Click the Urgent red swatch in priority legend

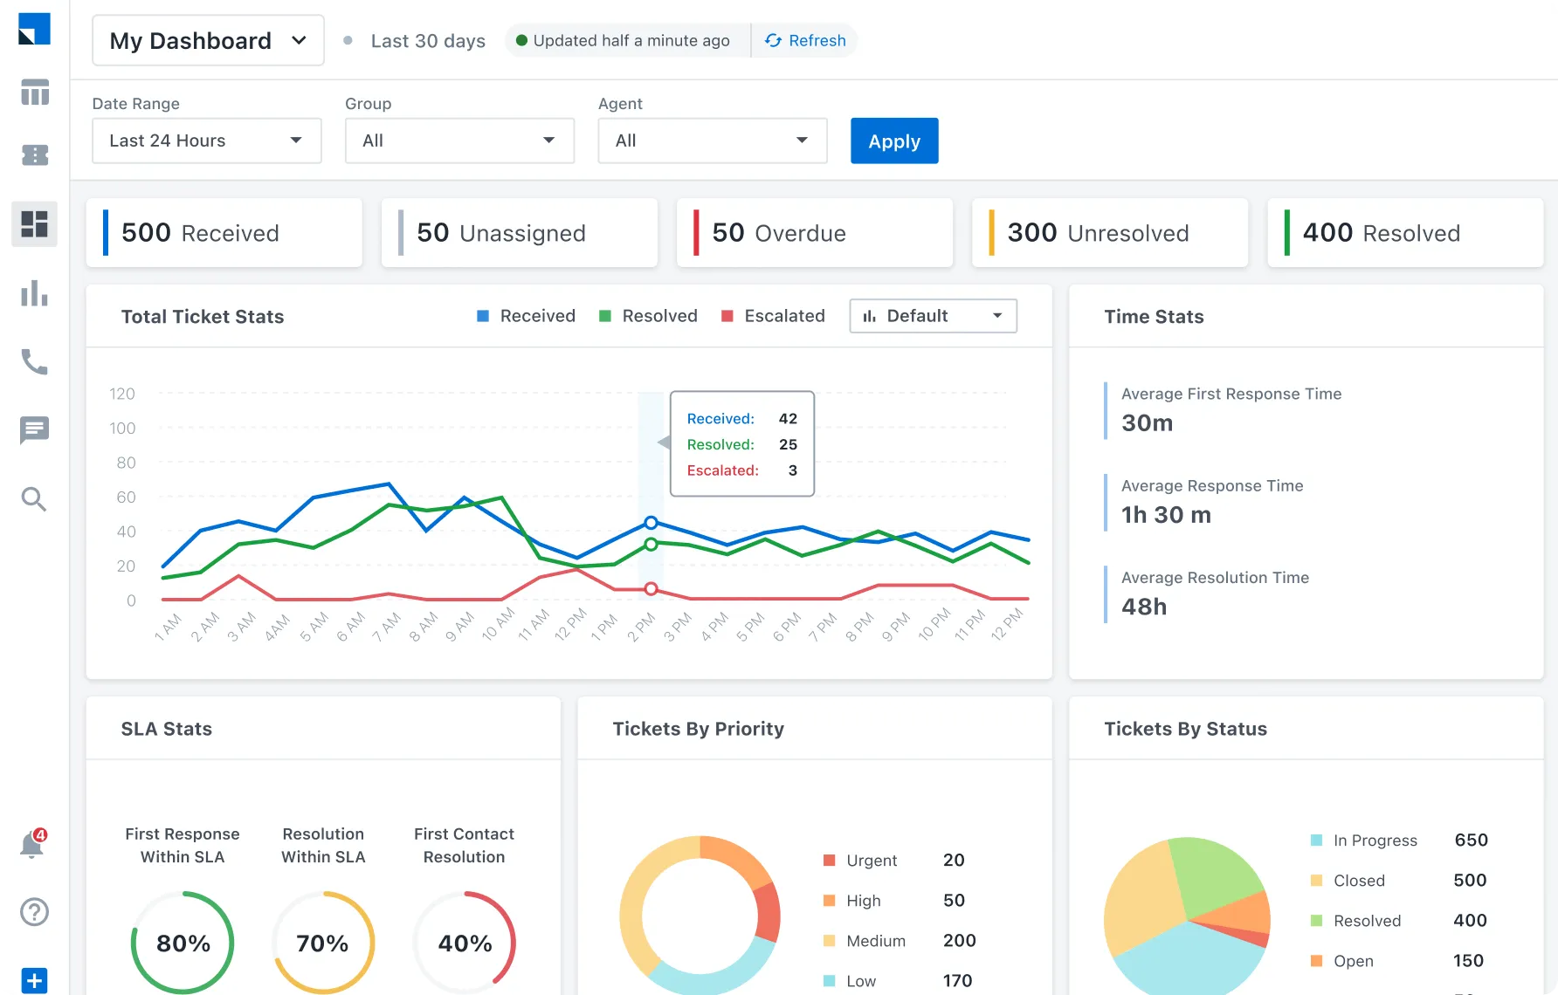(x=830, y=861)
